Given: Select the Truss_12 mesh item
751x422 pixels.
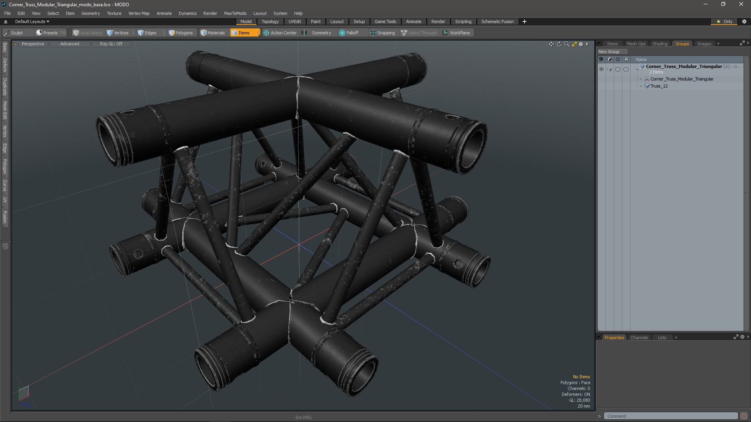Looking at the screenshot, I should pos(659,86).
